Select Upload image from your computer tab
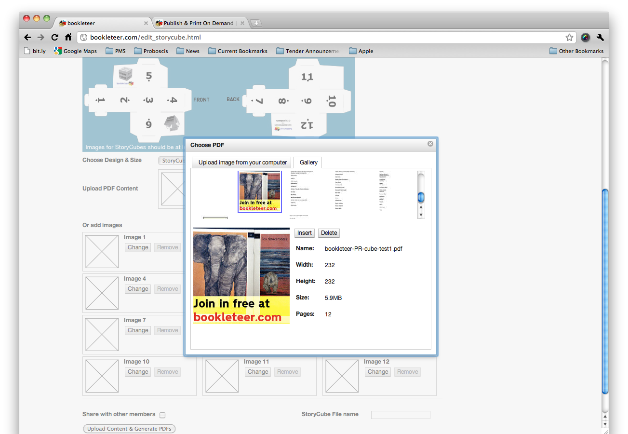 click(x=242, y=163)
